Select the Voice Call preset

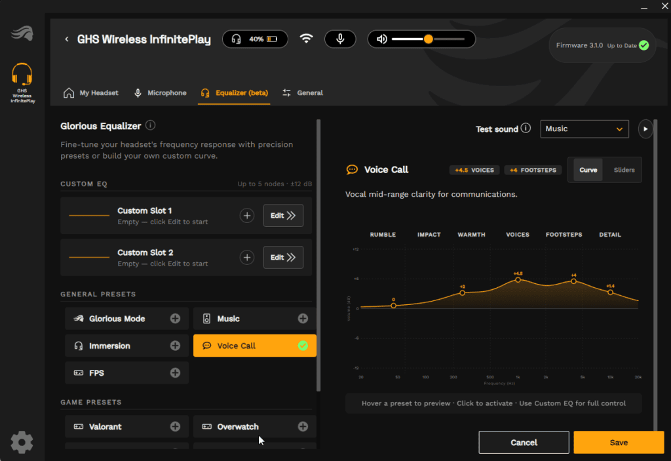tap(255, 346)
